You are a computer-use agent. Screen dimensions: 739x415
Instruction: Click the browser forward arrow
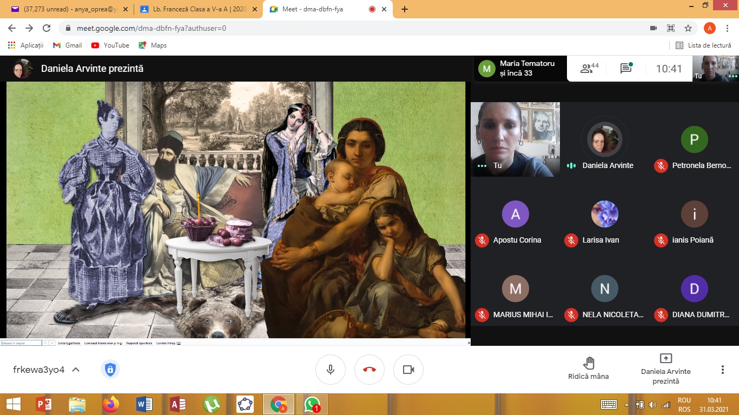[x=29, y=28]
